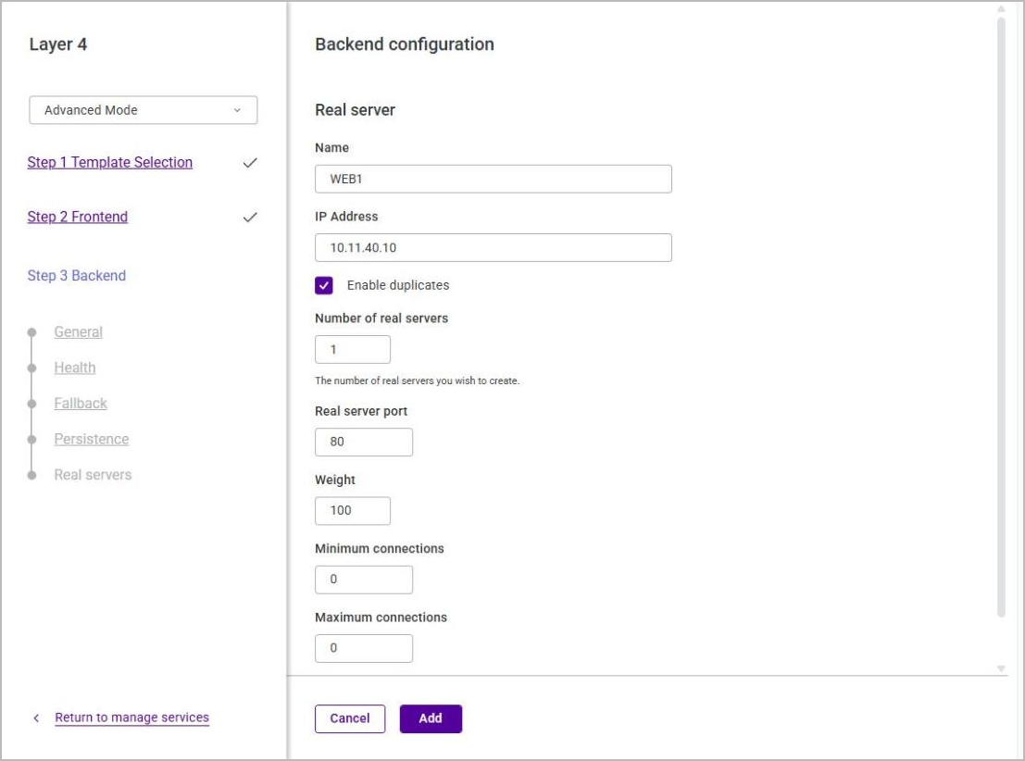Focus the IP Address field
1025x761 pixels.
(x=493, y=248)
